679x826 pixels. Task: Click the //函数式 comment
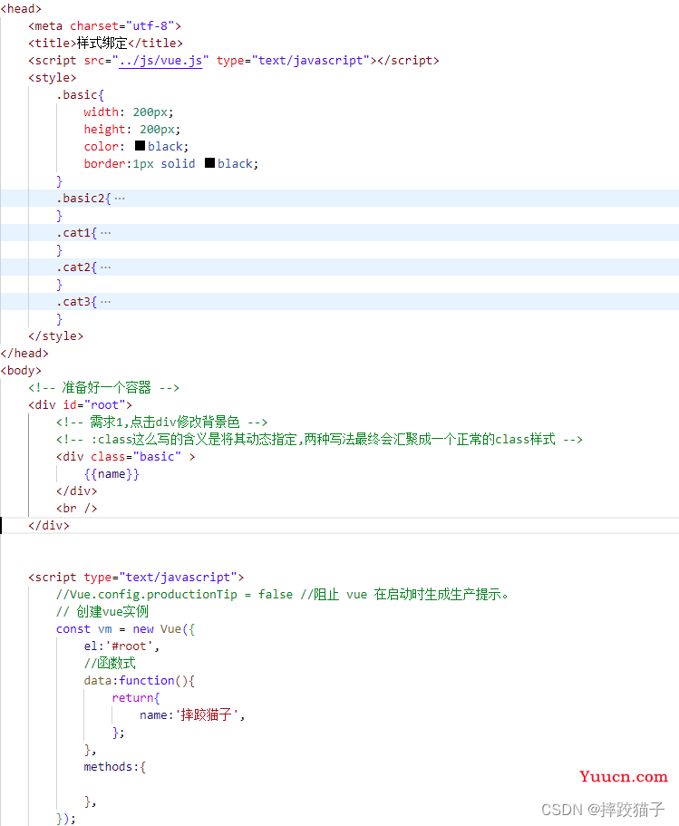[110, 663]
